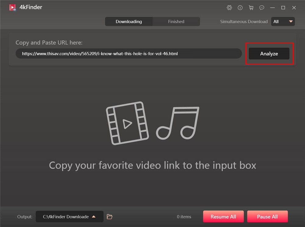Click the Resume All button
The image size is (305, 227).
223,217
